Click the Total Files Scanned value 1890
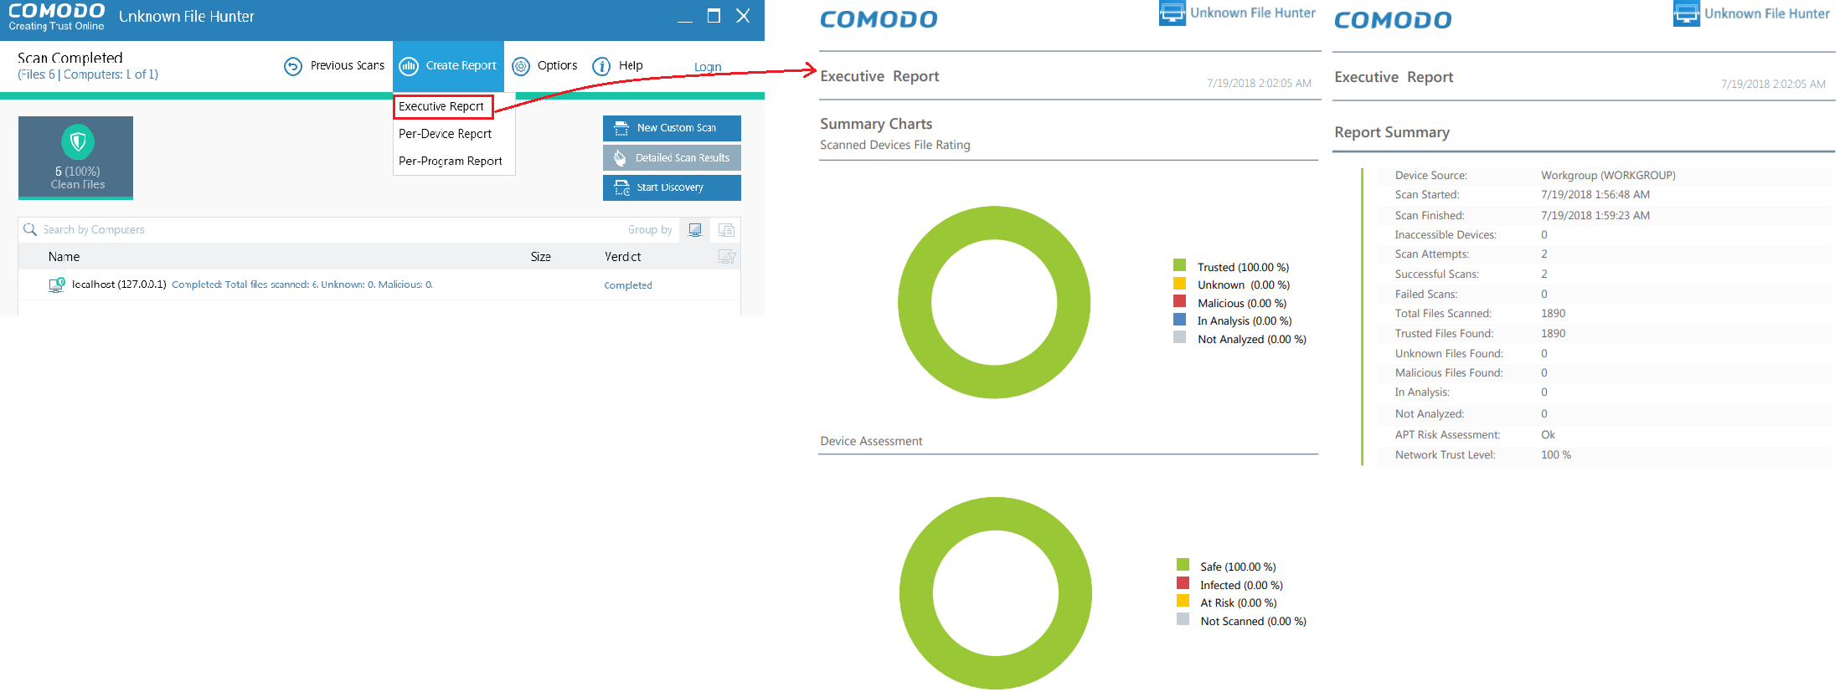Viewport: 1840px width, 692px height. (x=1553, y=314)
